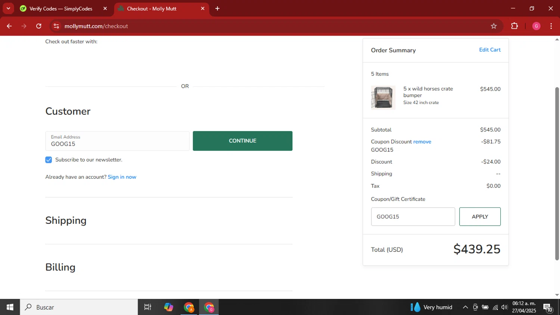
Task: Open the Edit Cart link
Action: point(490,50)
